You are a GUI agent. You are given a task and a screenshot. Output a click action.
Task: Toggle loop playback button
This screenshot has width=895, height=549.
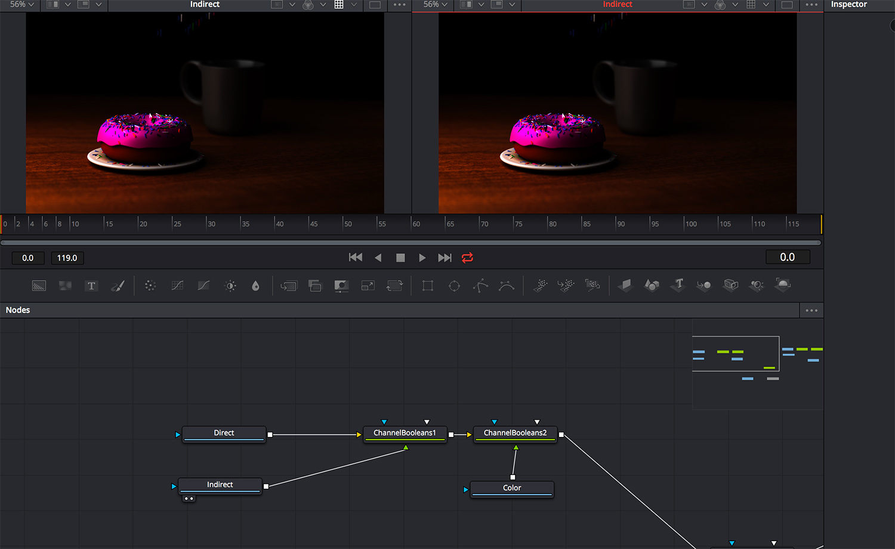(x=467, y=258)
